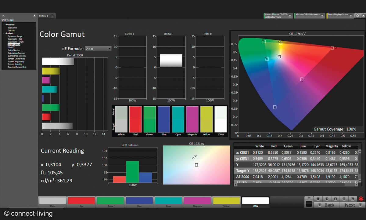Open Spectral Power Dist. step
366x220 pixels.
[x=17, y=67]
